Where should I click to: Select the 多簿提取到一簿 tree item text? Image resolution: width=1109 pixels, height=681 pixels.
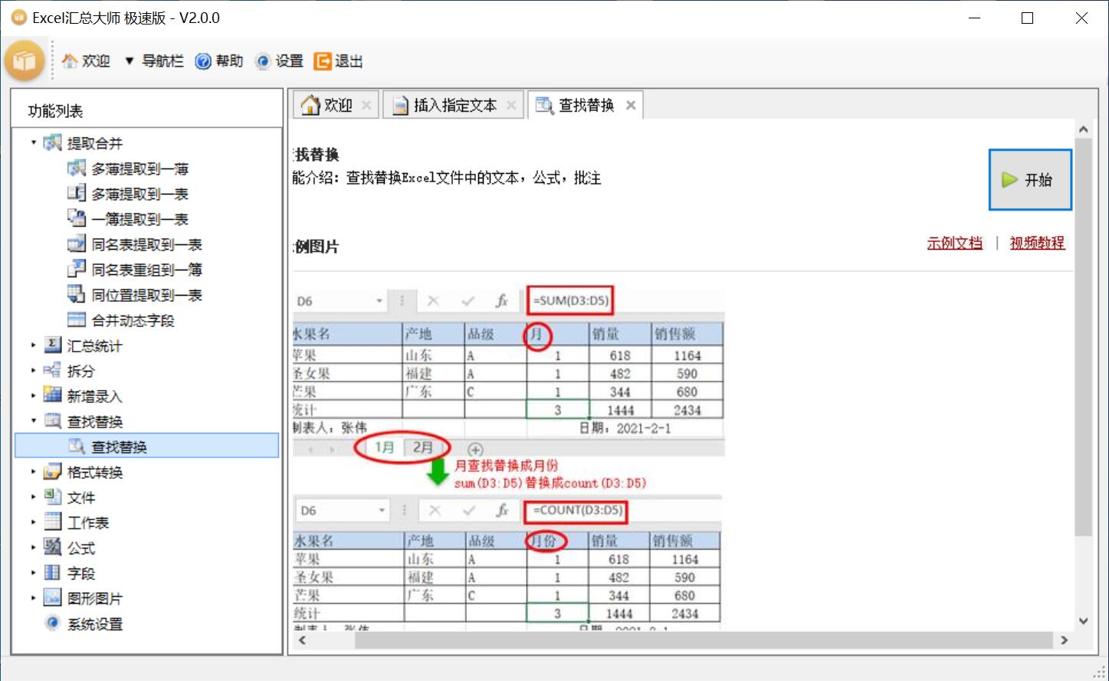140,169
